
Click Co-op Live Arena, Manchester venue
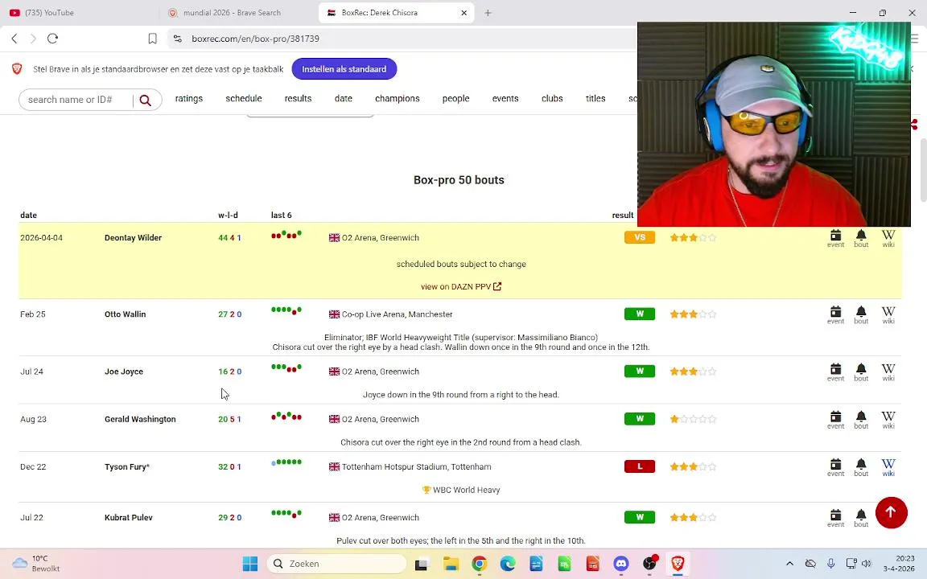(x=398, y=314)
